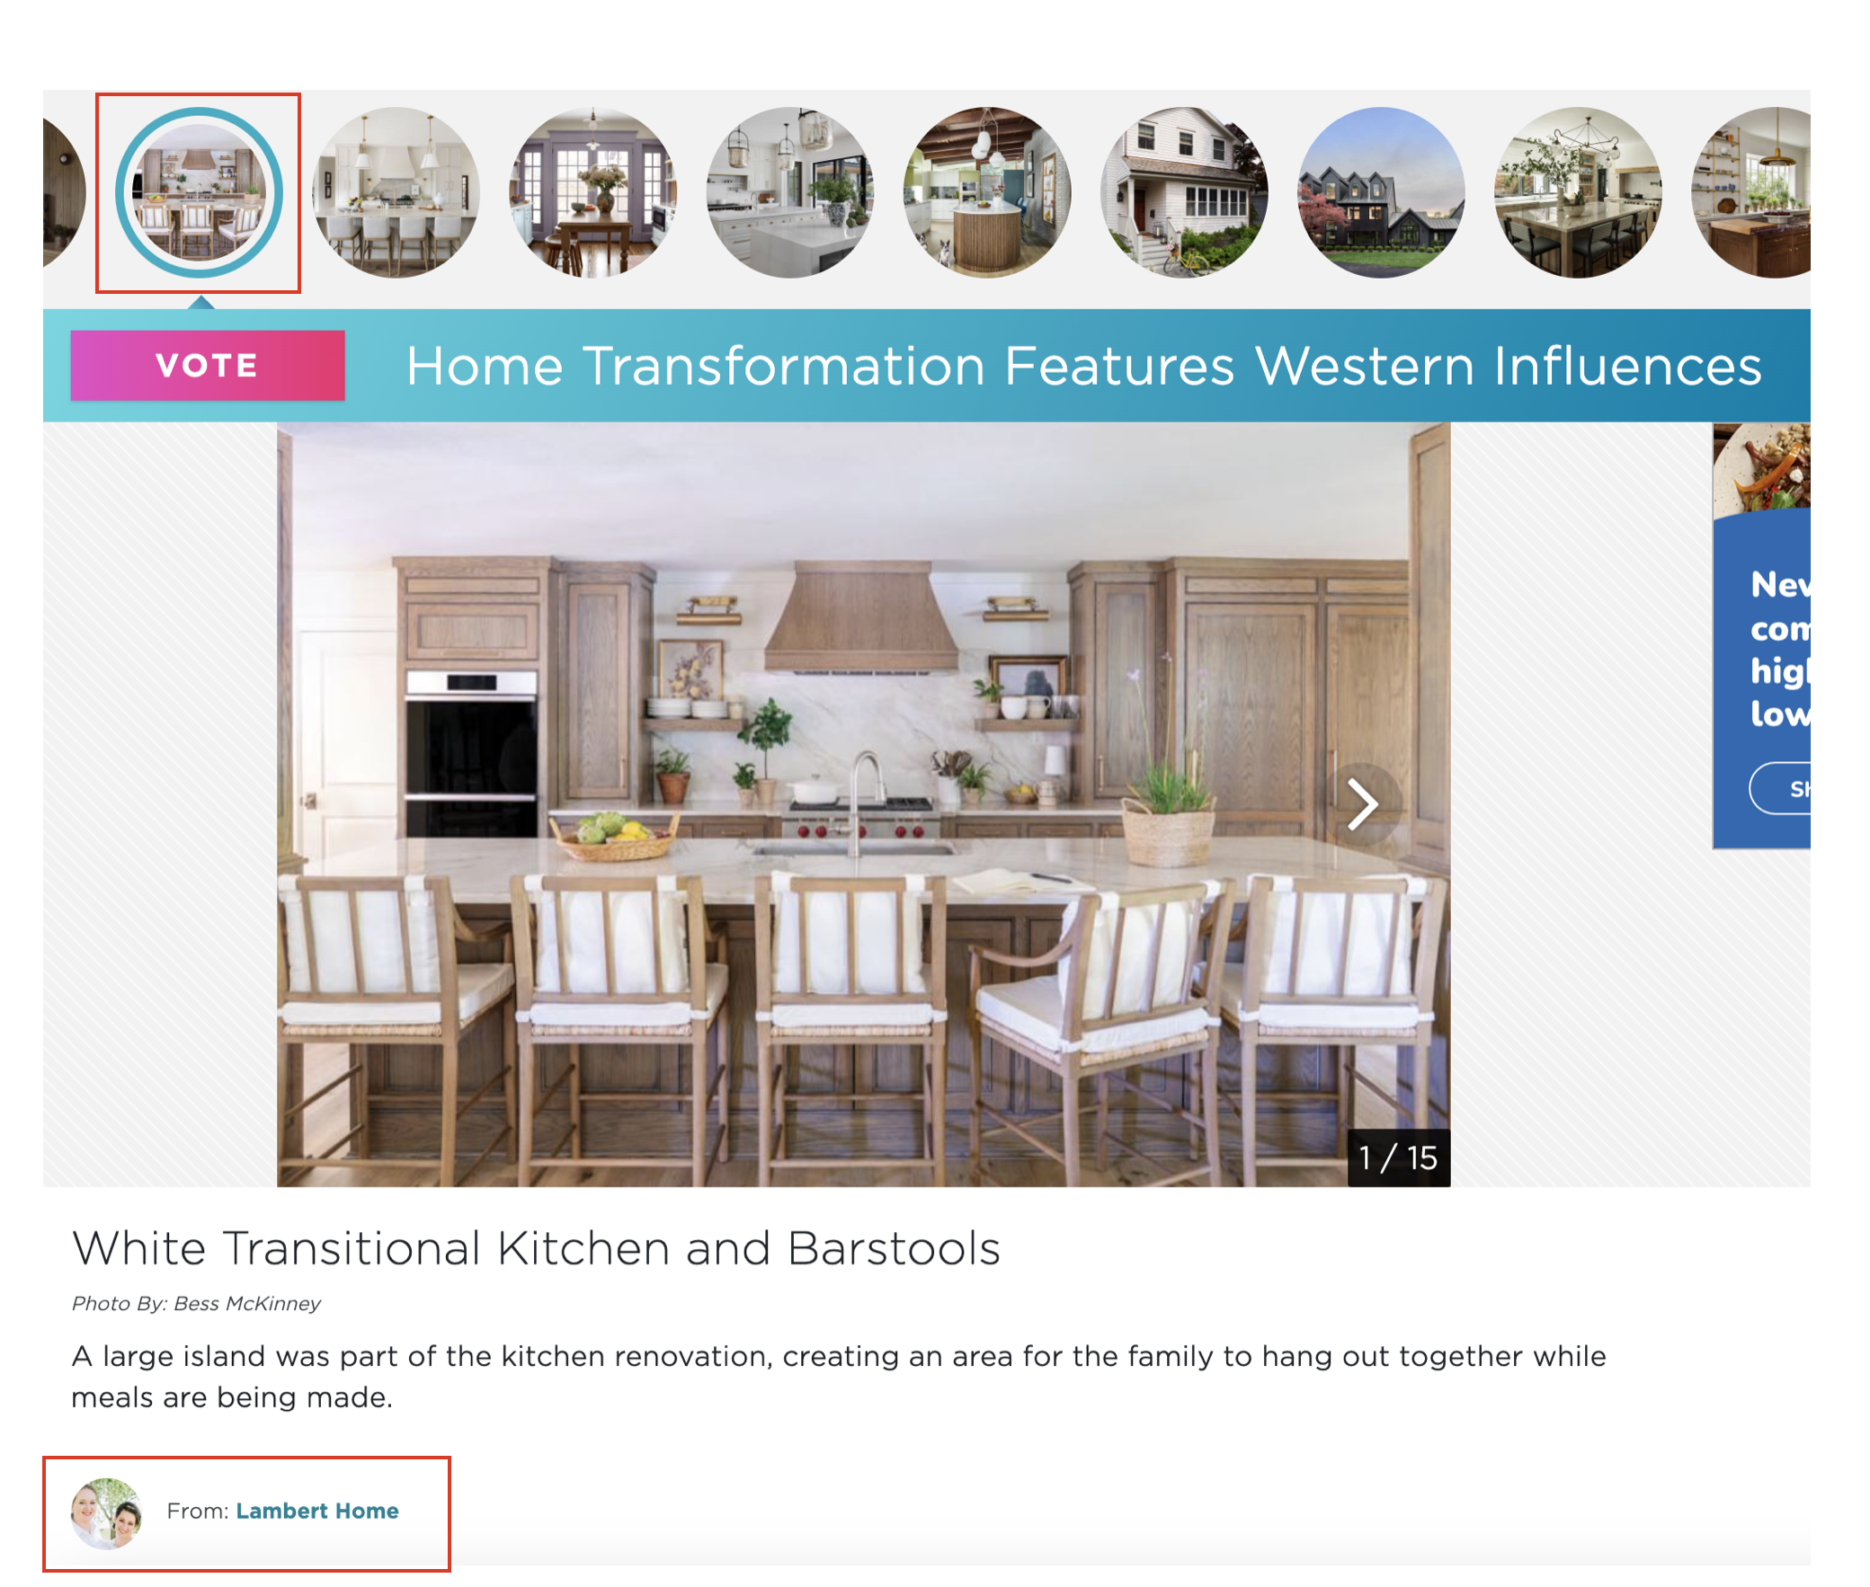Select the round fluted island kitchen thumbnail
The width and height of the screenshot is (1870, 1587).
(987, 192)
